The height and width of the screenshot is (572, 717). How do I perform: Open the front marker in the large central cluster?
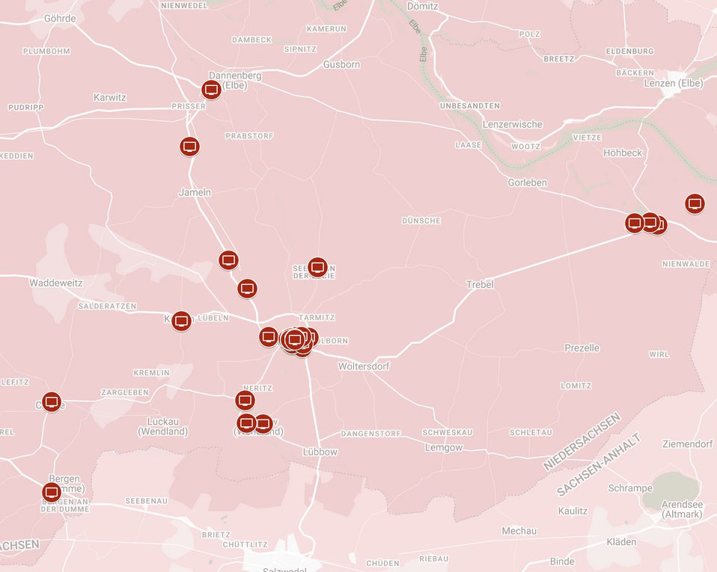coord(294,340)
